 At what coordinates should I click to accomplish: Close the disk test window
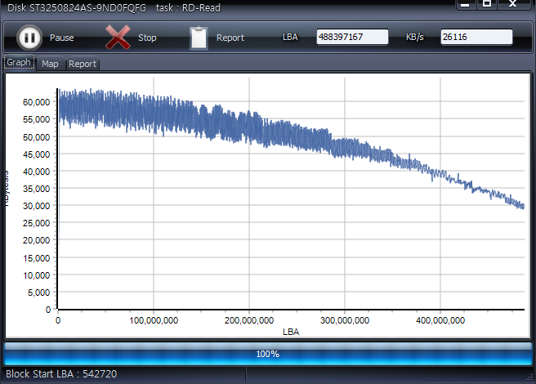coord(512,4)
